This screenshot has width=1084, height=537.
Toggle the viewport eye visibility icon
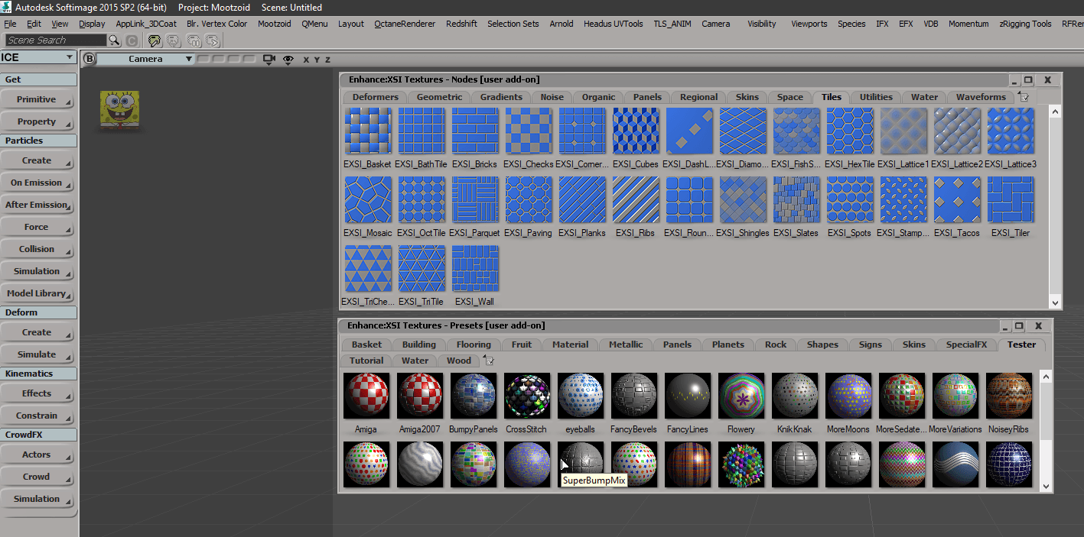(288, 59)
